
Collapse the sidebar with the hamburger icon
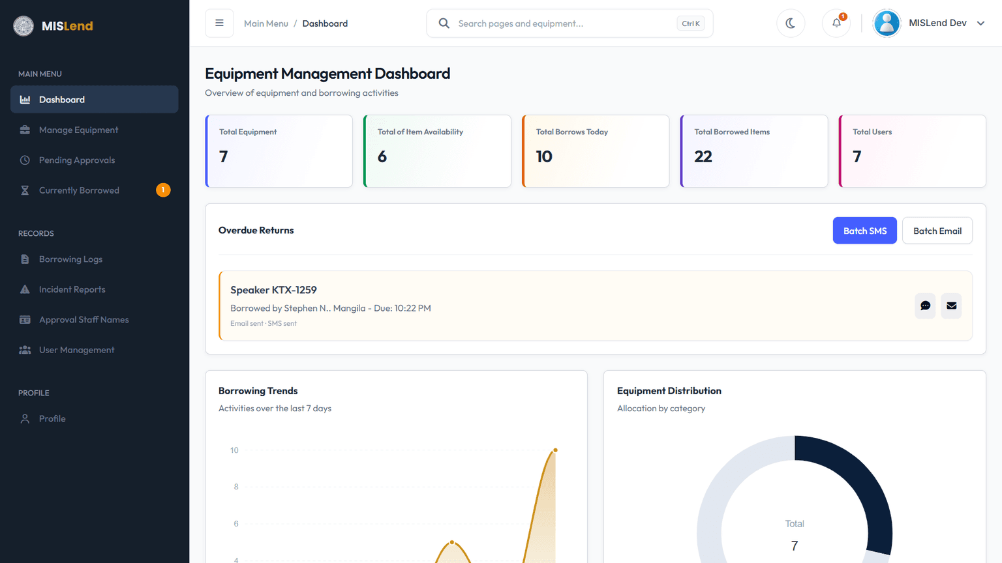(219, 23)
